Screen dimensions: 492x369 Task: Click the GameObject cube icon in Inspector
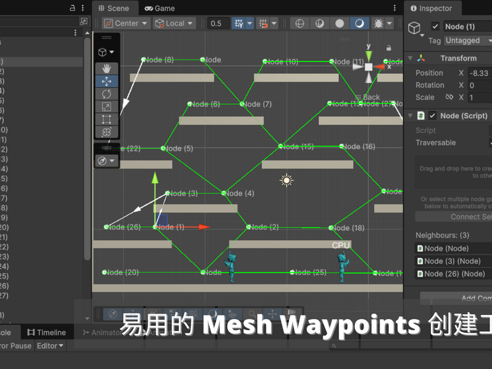[414, 28]
